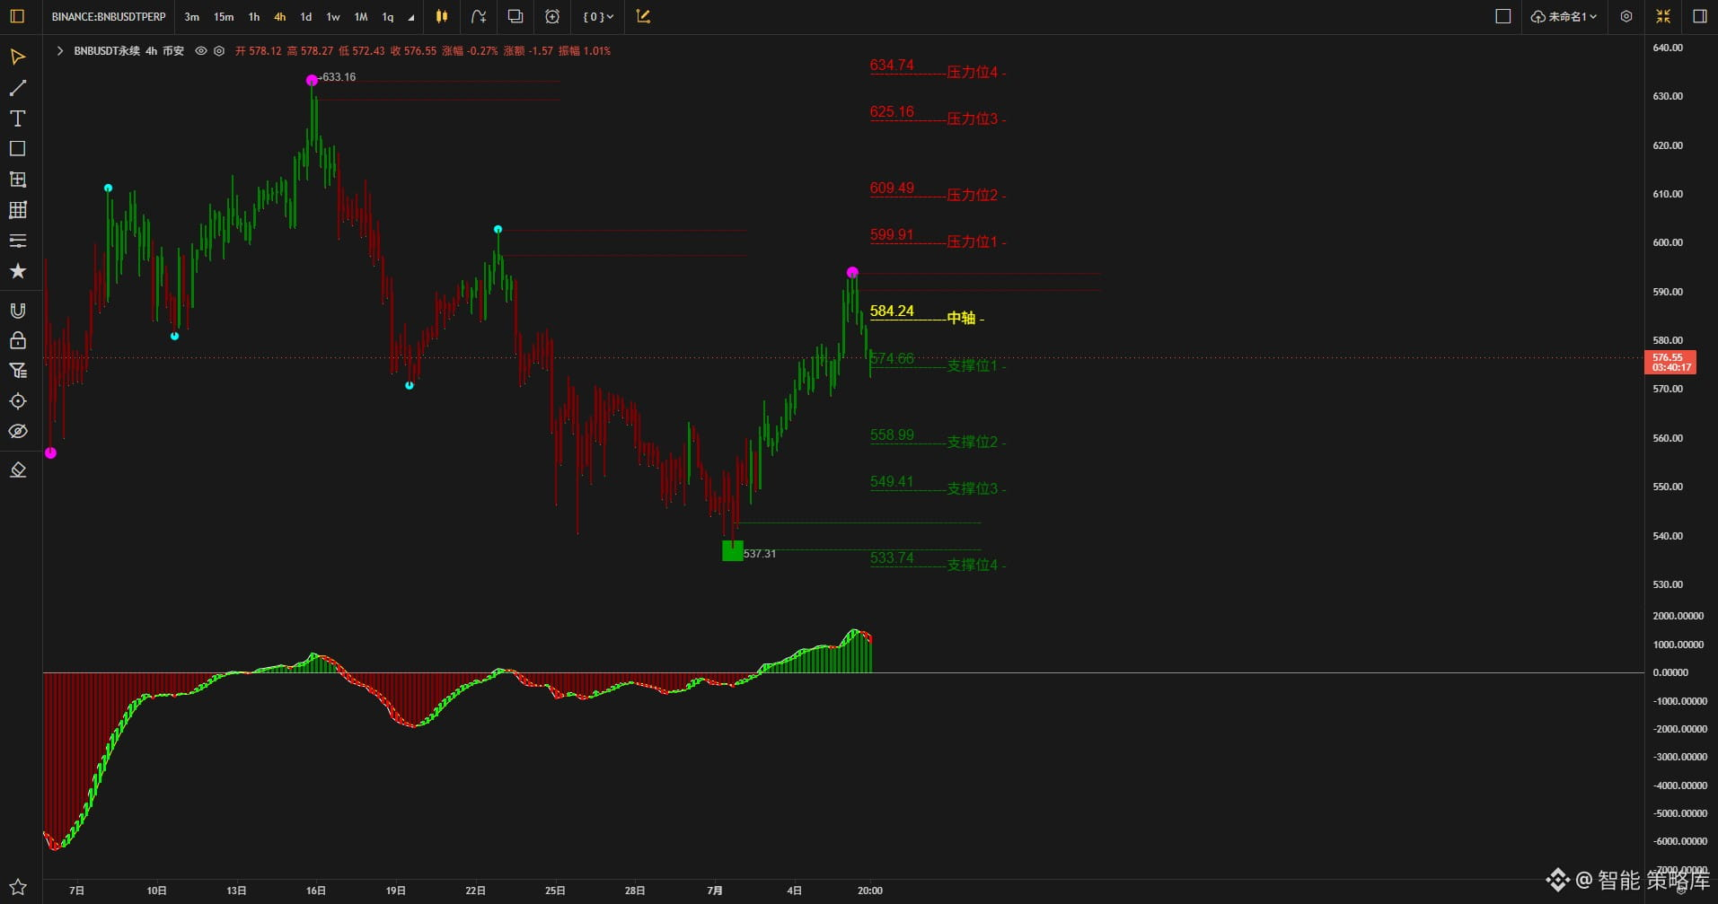Click the green 537.31 low marker box
The width and height of the screenshot is (1718, 904).
[x=733, y=551]
